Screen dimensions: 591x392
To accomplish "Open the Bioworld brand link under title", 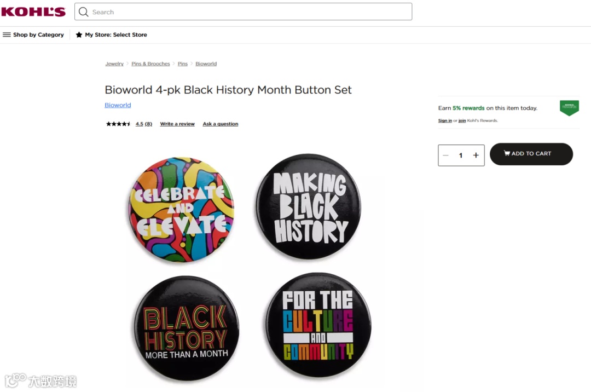I will (118, 105).
